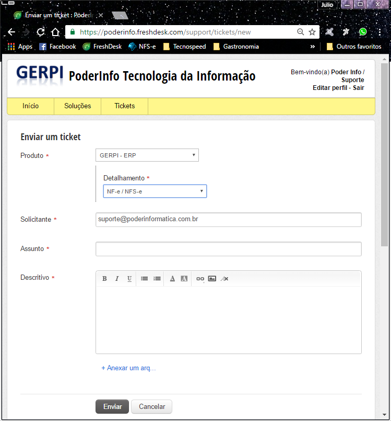Click Anexar um arq... link
The height and width of the screenshot is (421, 391).
coord(128,368)
